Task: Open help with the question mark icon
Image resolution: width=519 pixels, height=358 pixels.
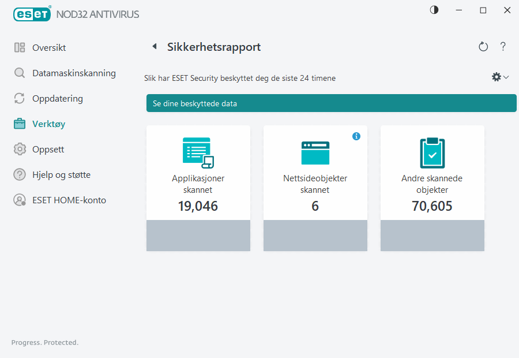Action: [503, 47]
